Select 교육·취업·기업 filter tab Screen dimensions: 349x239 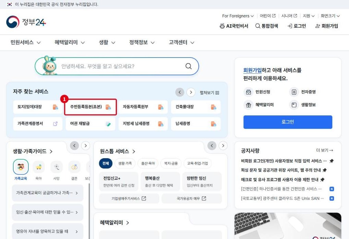197,163
